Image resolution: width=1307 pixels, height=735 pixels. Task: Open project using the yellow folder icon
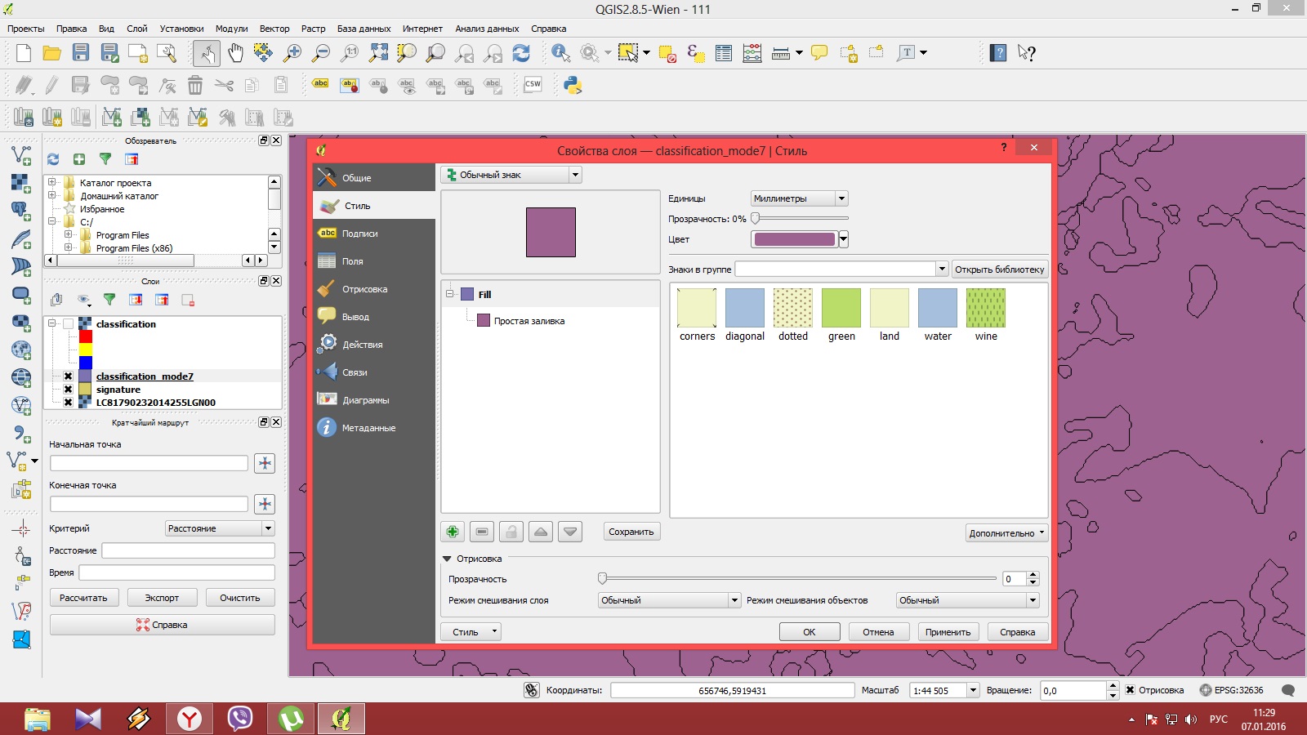click(x=52, y=53)
